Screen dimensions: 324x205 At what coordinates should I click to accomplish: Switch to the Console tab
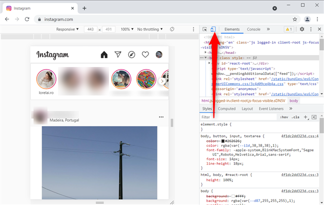pyautogui.click(x=253, y=29)
